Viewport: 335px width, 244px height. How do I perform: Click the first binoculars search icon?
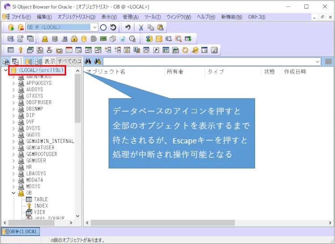click(x=88, y=62)
